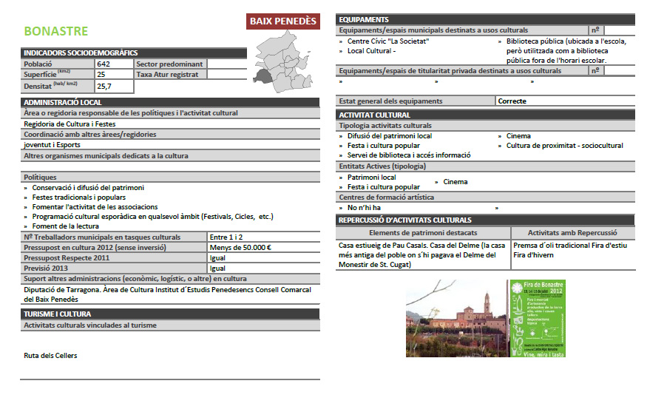Select Regidoria de Cultura i Festes text
667x395 pixels.
(x=70, y=124)
